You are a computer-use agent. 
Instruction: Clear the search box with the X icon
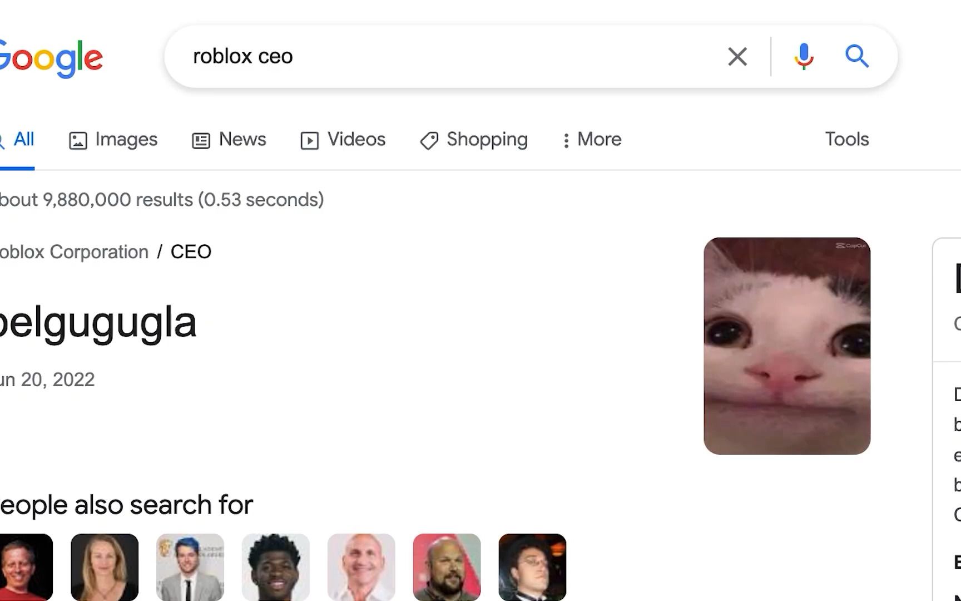coord(737,56)
